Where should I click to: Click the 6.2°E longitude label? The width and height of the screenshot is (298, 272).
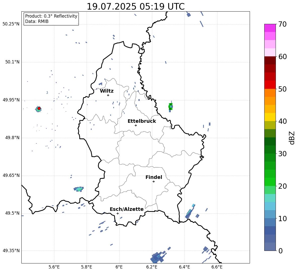(152, 267)
